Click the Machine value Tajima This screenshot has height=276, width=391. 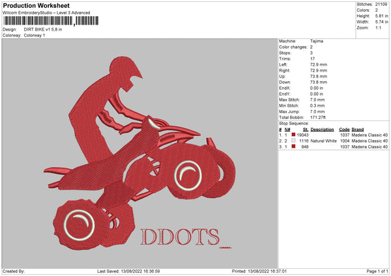316,41
